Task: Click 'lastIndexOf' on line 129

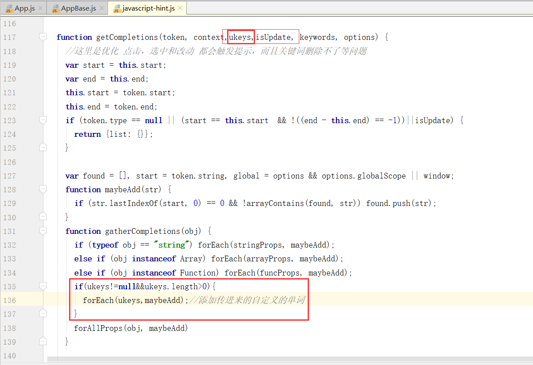Action: [x=134, y=203]
